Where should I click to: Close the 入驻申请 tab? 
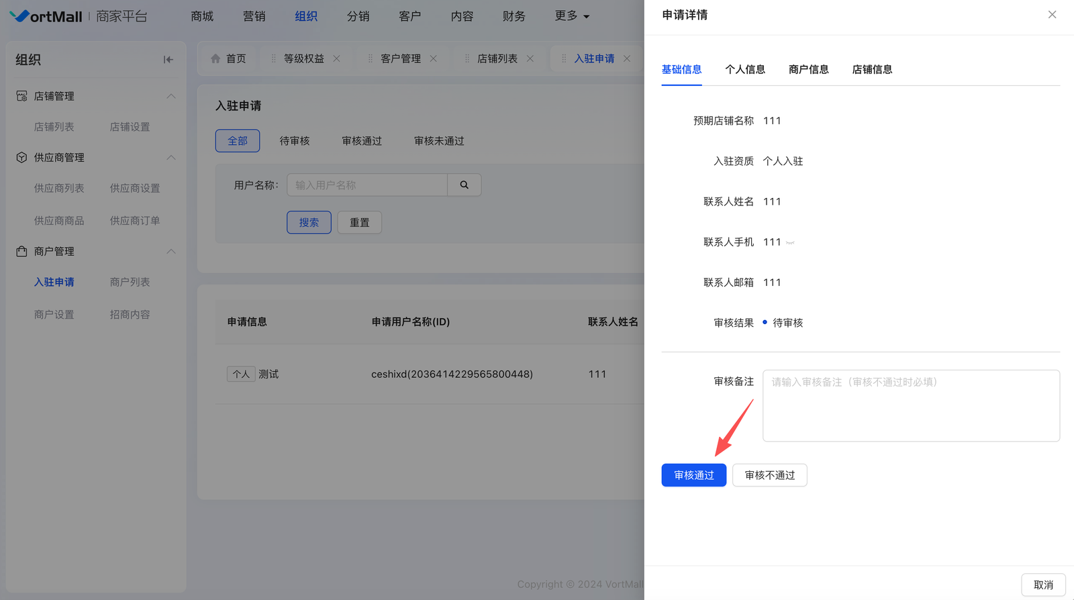point(627,59)
